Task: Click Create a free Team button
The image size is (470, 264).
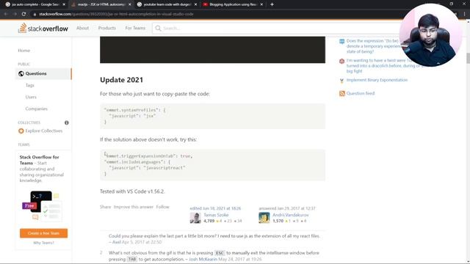Action: tap(44, 233)
